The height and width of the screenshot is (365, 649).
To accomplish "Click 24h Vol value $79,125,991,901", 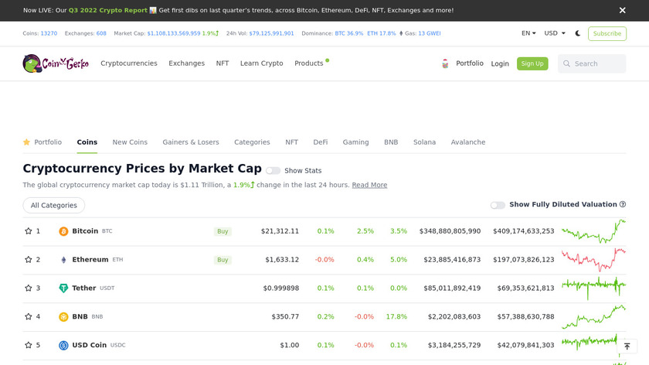I will point(271,33).
